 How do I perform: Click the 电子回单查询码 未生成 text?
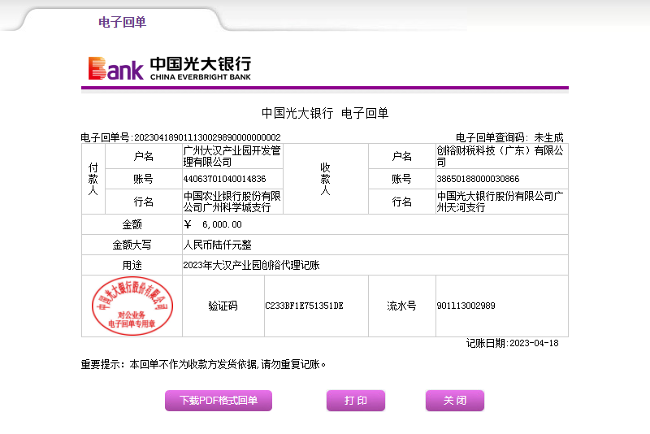[x=509, y=137]
